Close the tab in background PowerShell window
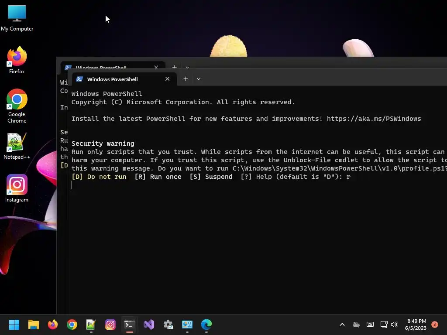Image resolution: width=447 pixels, height=335 pixels. pos(156,67)
